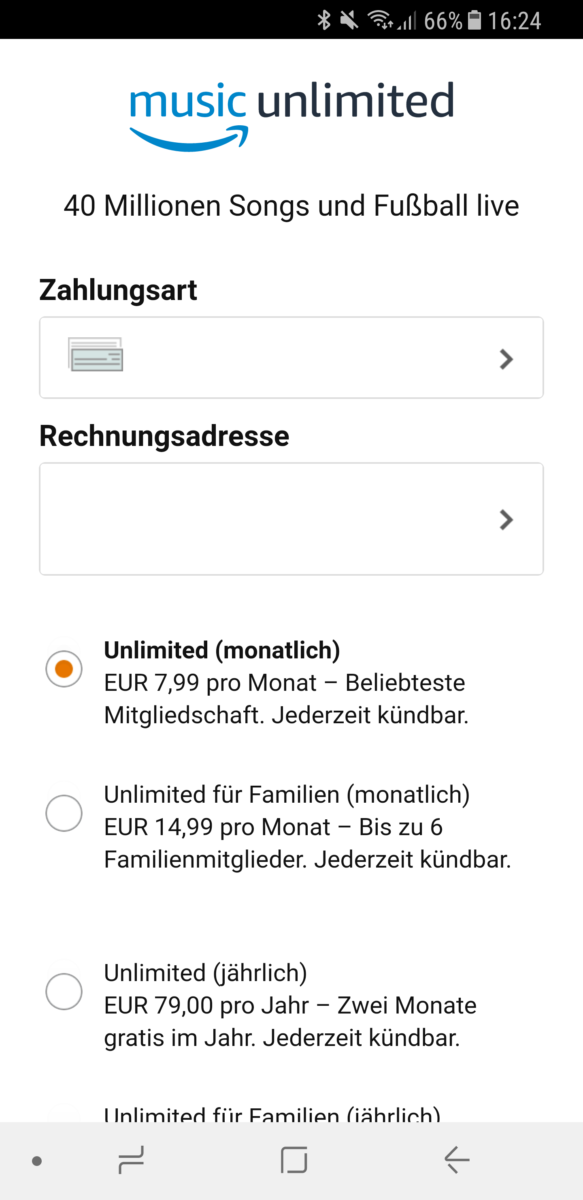Tap the Amazon music unlimited logo

point(292,116)
